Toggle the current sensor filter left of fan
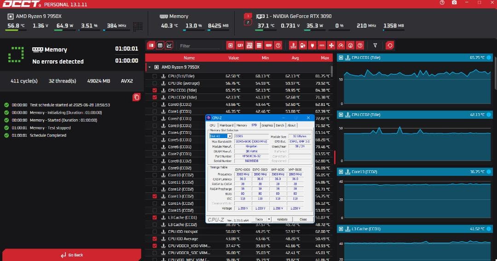This screenshot has width=497, height=261. 322,46
